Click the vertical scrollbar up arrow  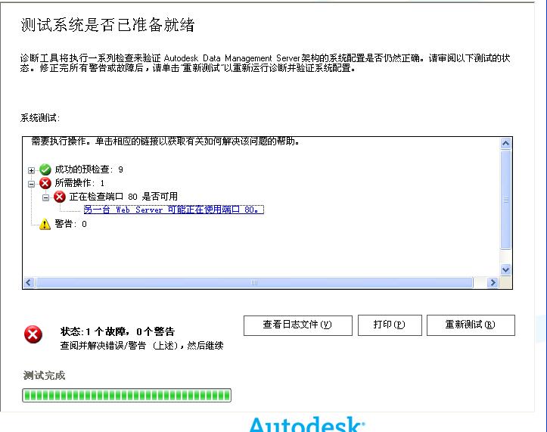coord(506,143)
